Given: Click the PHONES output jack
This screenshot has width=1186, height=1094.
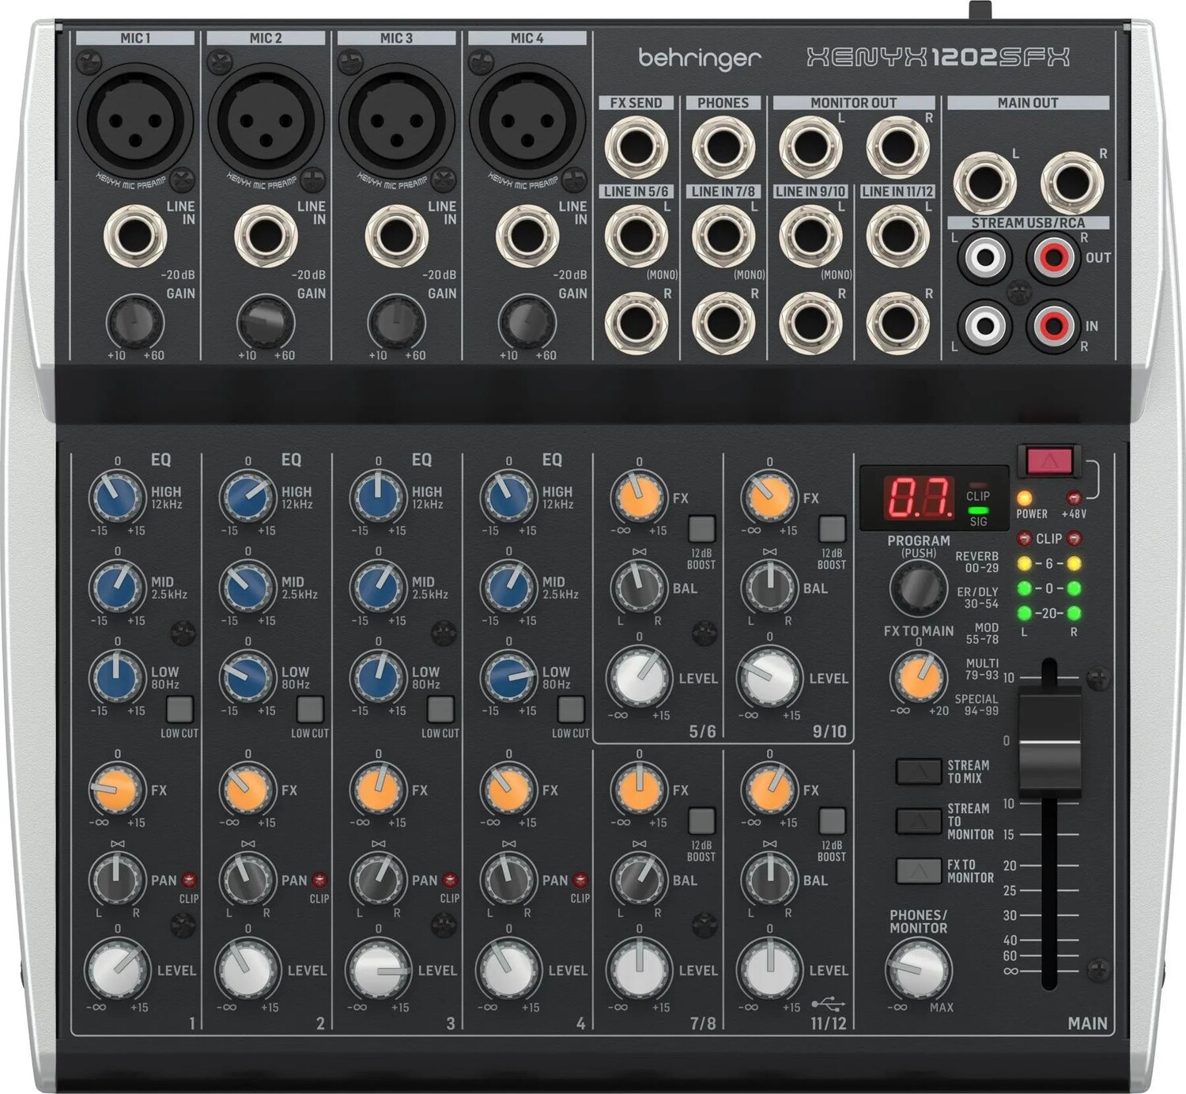Looking at the screenshot, I should click(723, 147).
